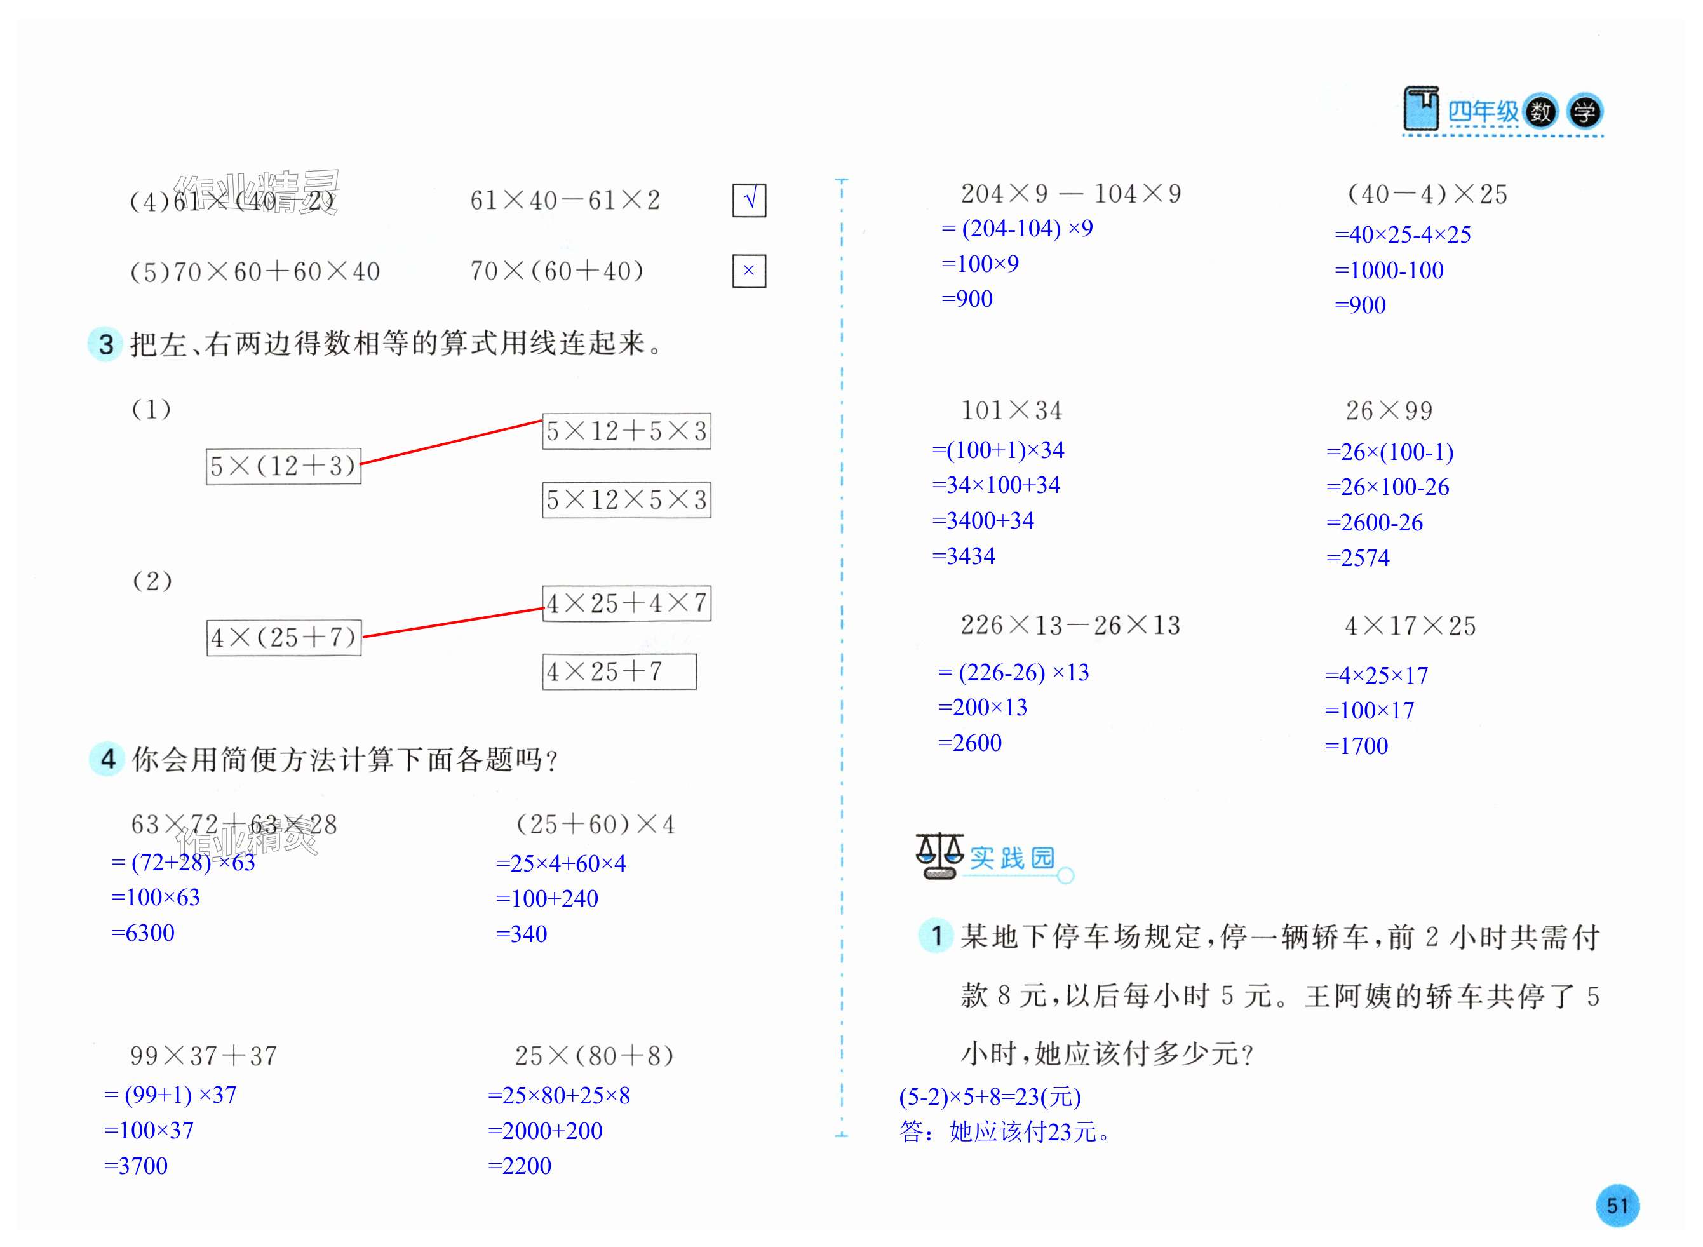Select the box labeled 4×(25+7)
Viewport: 1703px width, 1247px height.
tap(283, 638)
